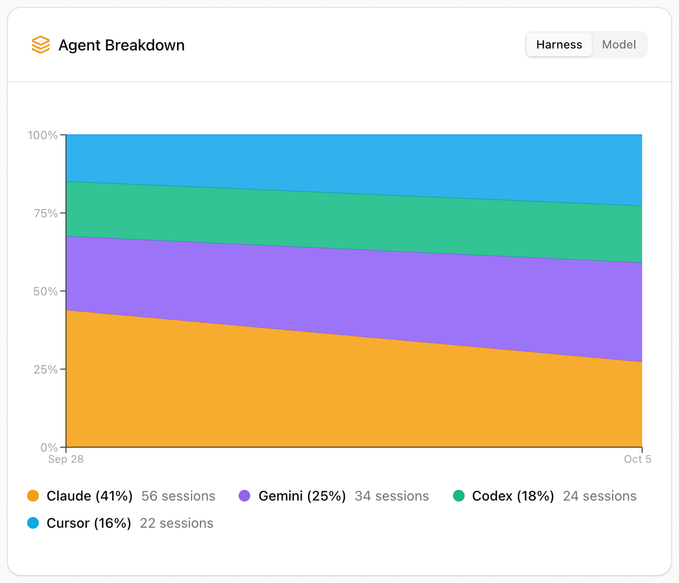The height and width of the screenshot is (583, 679).
Task: Click the Agent Breakdown title
Action: 122,45
